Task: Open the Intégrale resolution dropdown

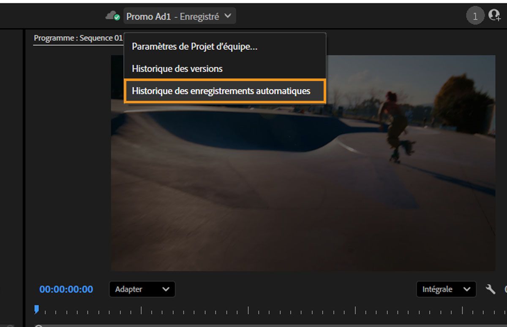Action: 446,289
